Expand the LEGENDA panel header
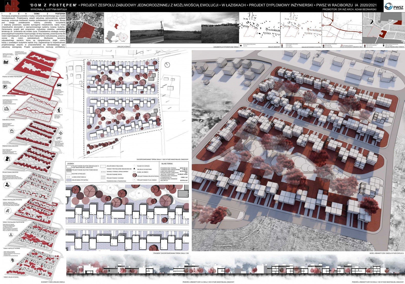The image size is (405, 284). point(71,163)
